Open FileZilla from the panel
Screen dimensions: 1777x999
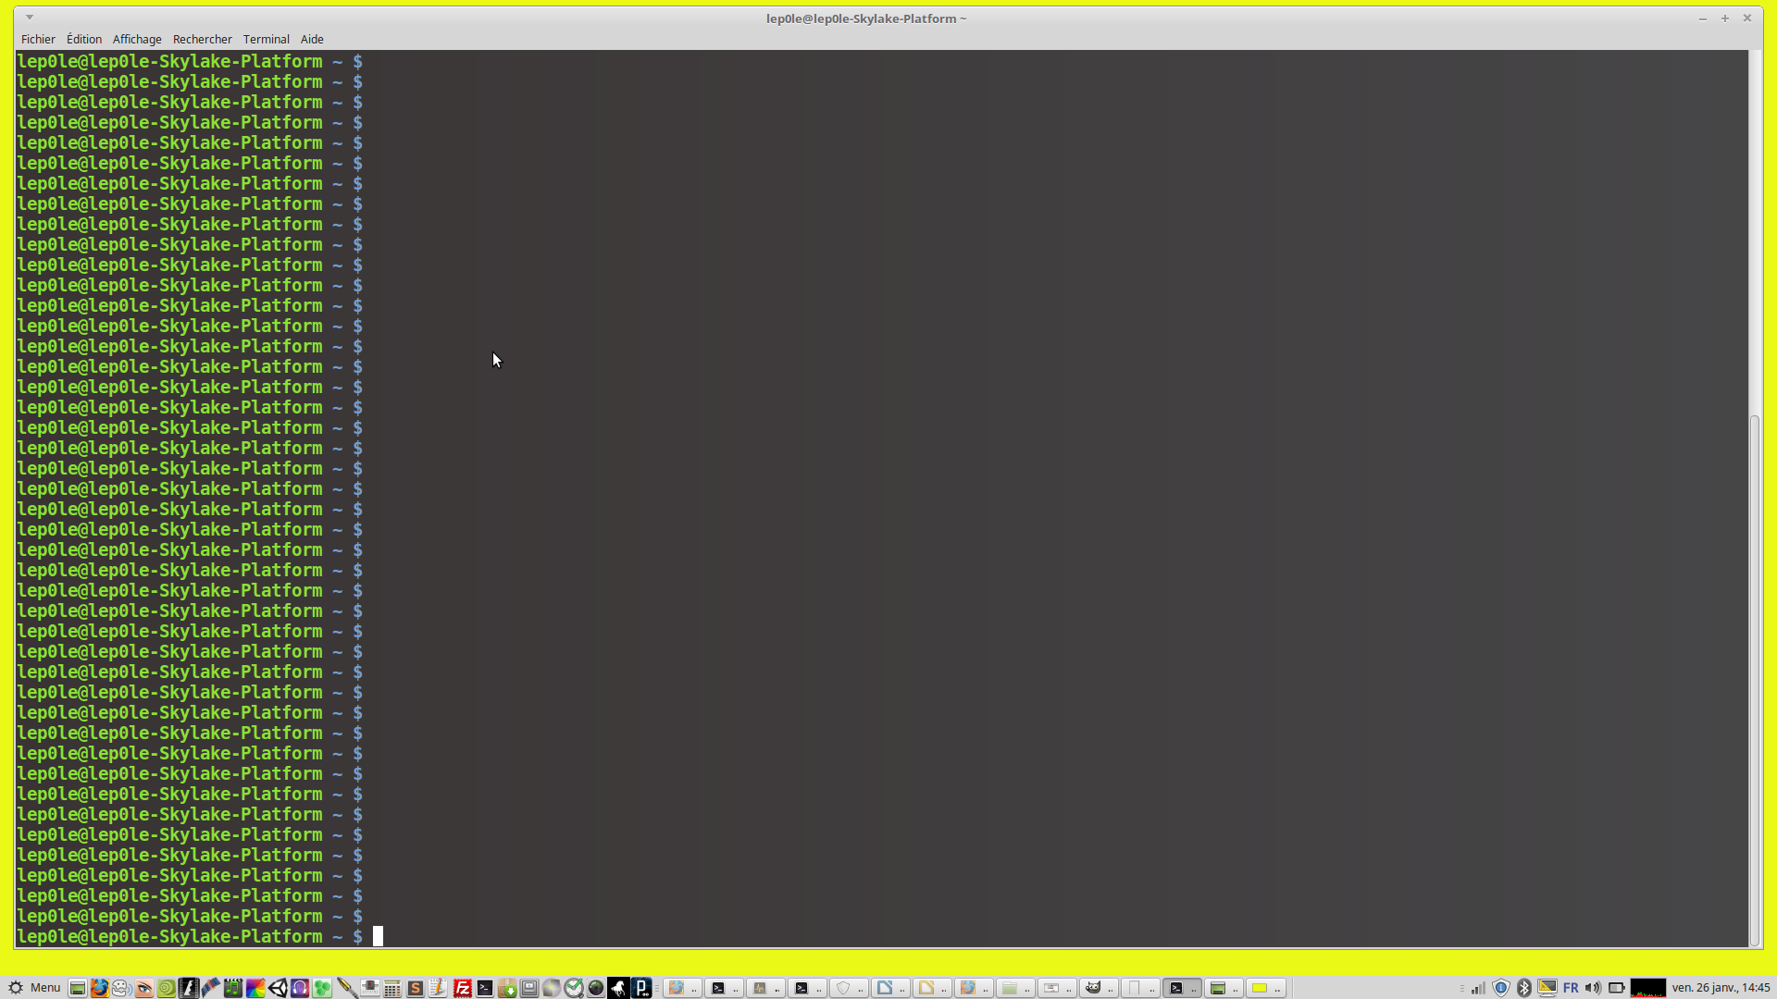pyautogui.click(x=462, y=988)
